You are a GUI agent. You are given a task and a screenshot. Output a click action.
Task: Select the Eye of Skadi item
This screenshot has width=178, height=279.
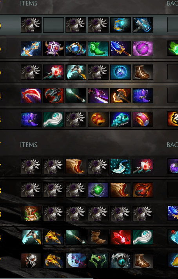click(120, 261)
